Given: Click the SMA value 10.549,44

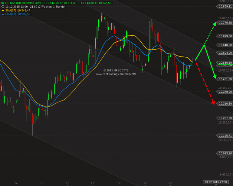Looking at the screenshot, I should coord(24,10).
